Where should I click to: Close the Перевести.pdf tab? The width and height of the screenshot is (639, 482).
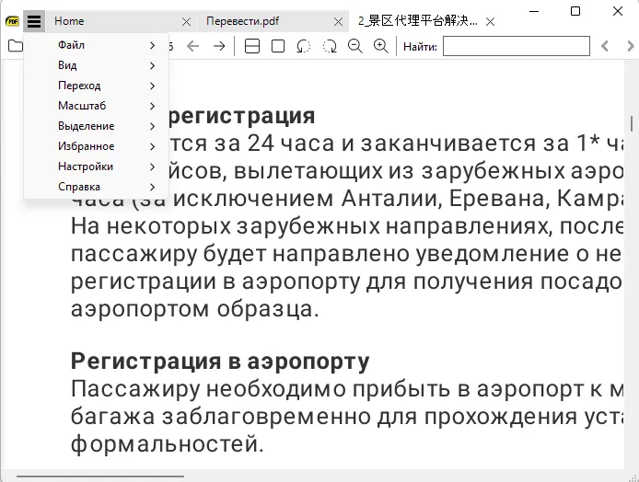pos(338,21)
